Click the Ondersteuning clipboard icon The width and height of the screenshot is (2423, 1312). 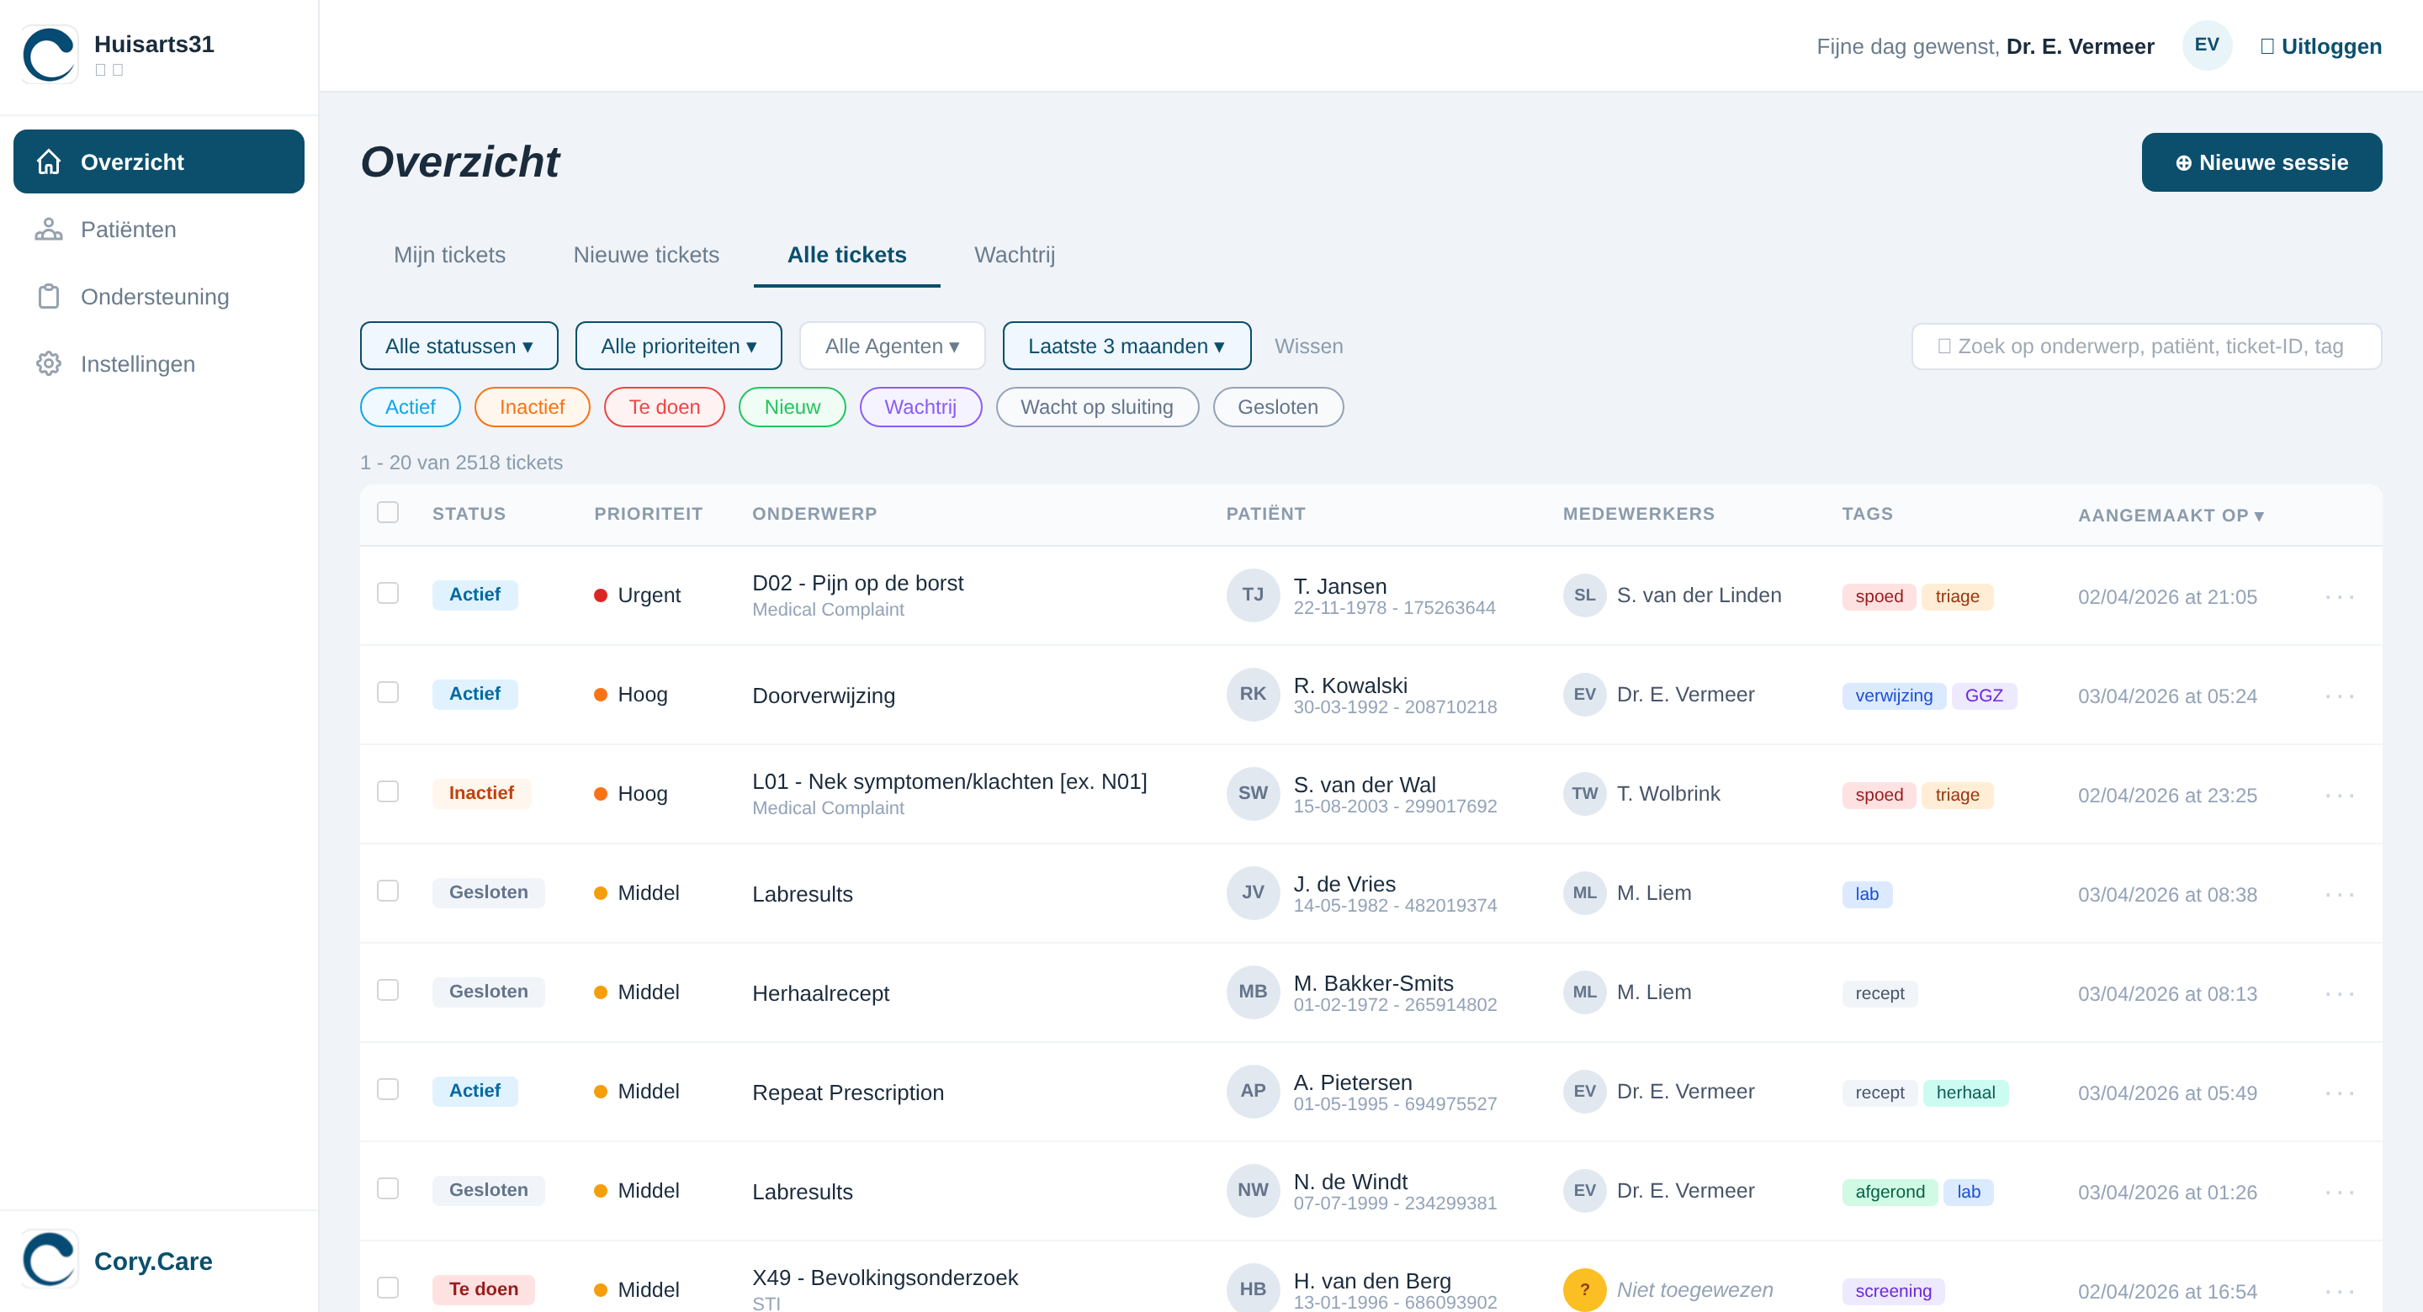tap(49, 297)
